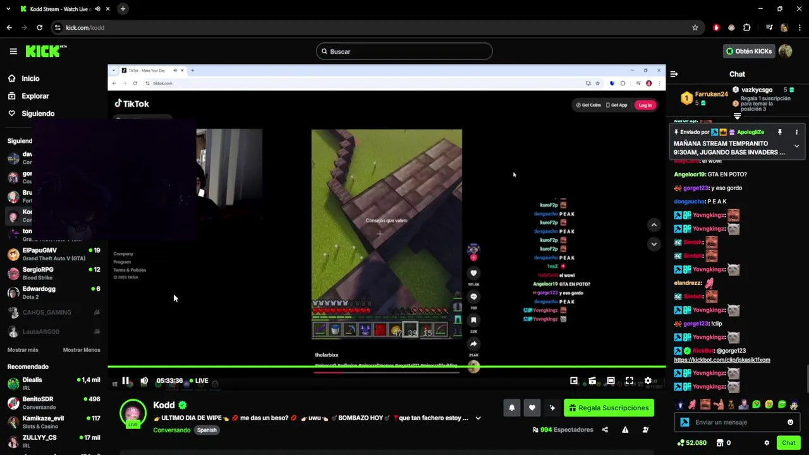Open chat identity badge icon
809x455 pixels.
click(684, 422)
